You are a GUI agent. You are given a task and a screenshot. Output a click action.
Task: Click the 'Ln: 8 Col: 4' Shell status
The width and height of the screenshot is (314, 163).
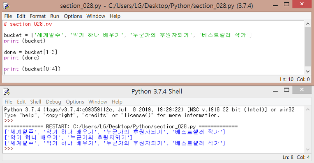pos(296,157)
